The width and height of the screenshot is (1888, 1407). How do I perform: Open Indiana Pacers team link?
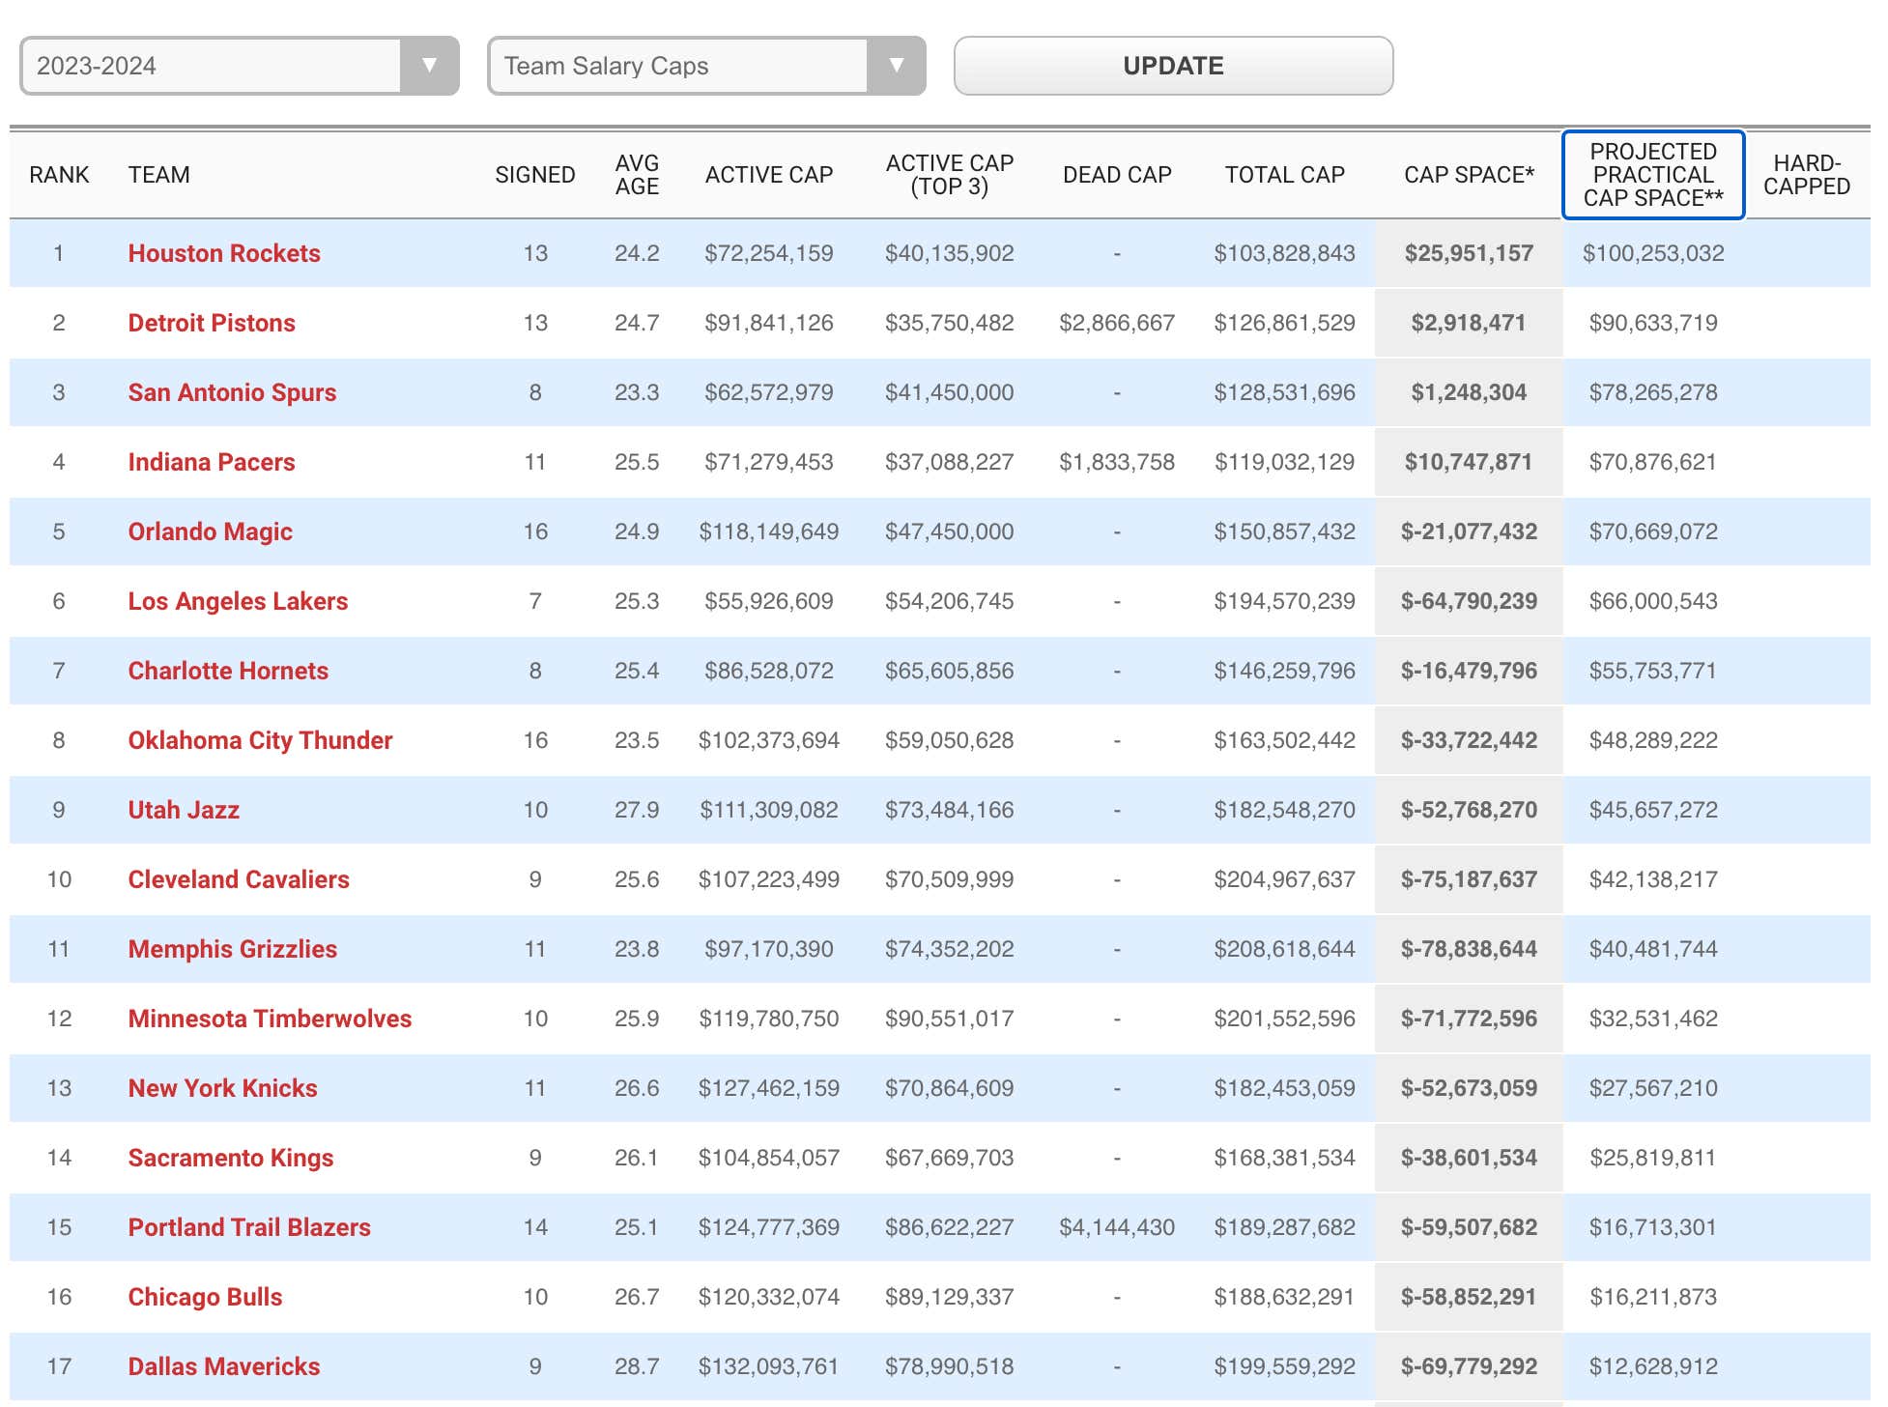[212, 462]
